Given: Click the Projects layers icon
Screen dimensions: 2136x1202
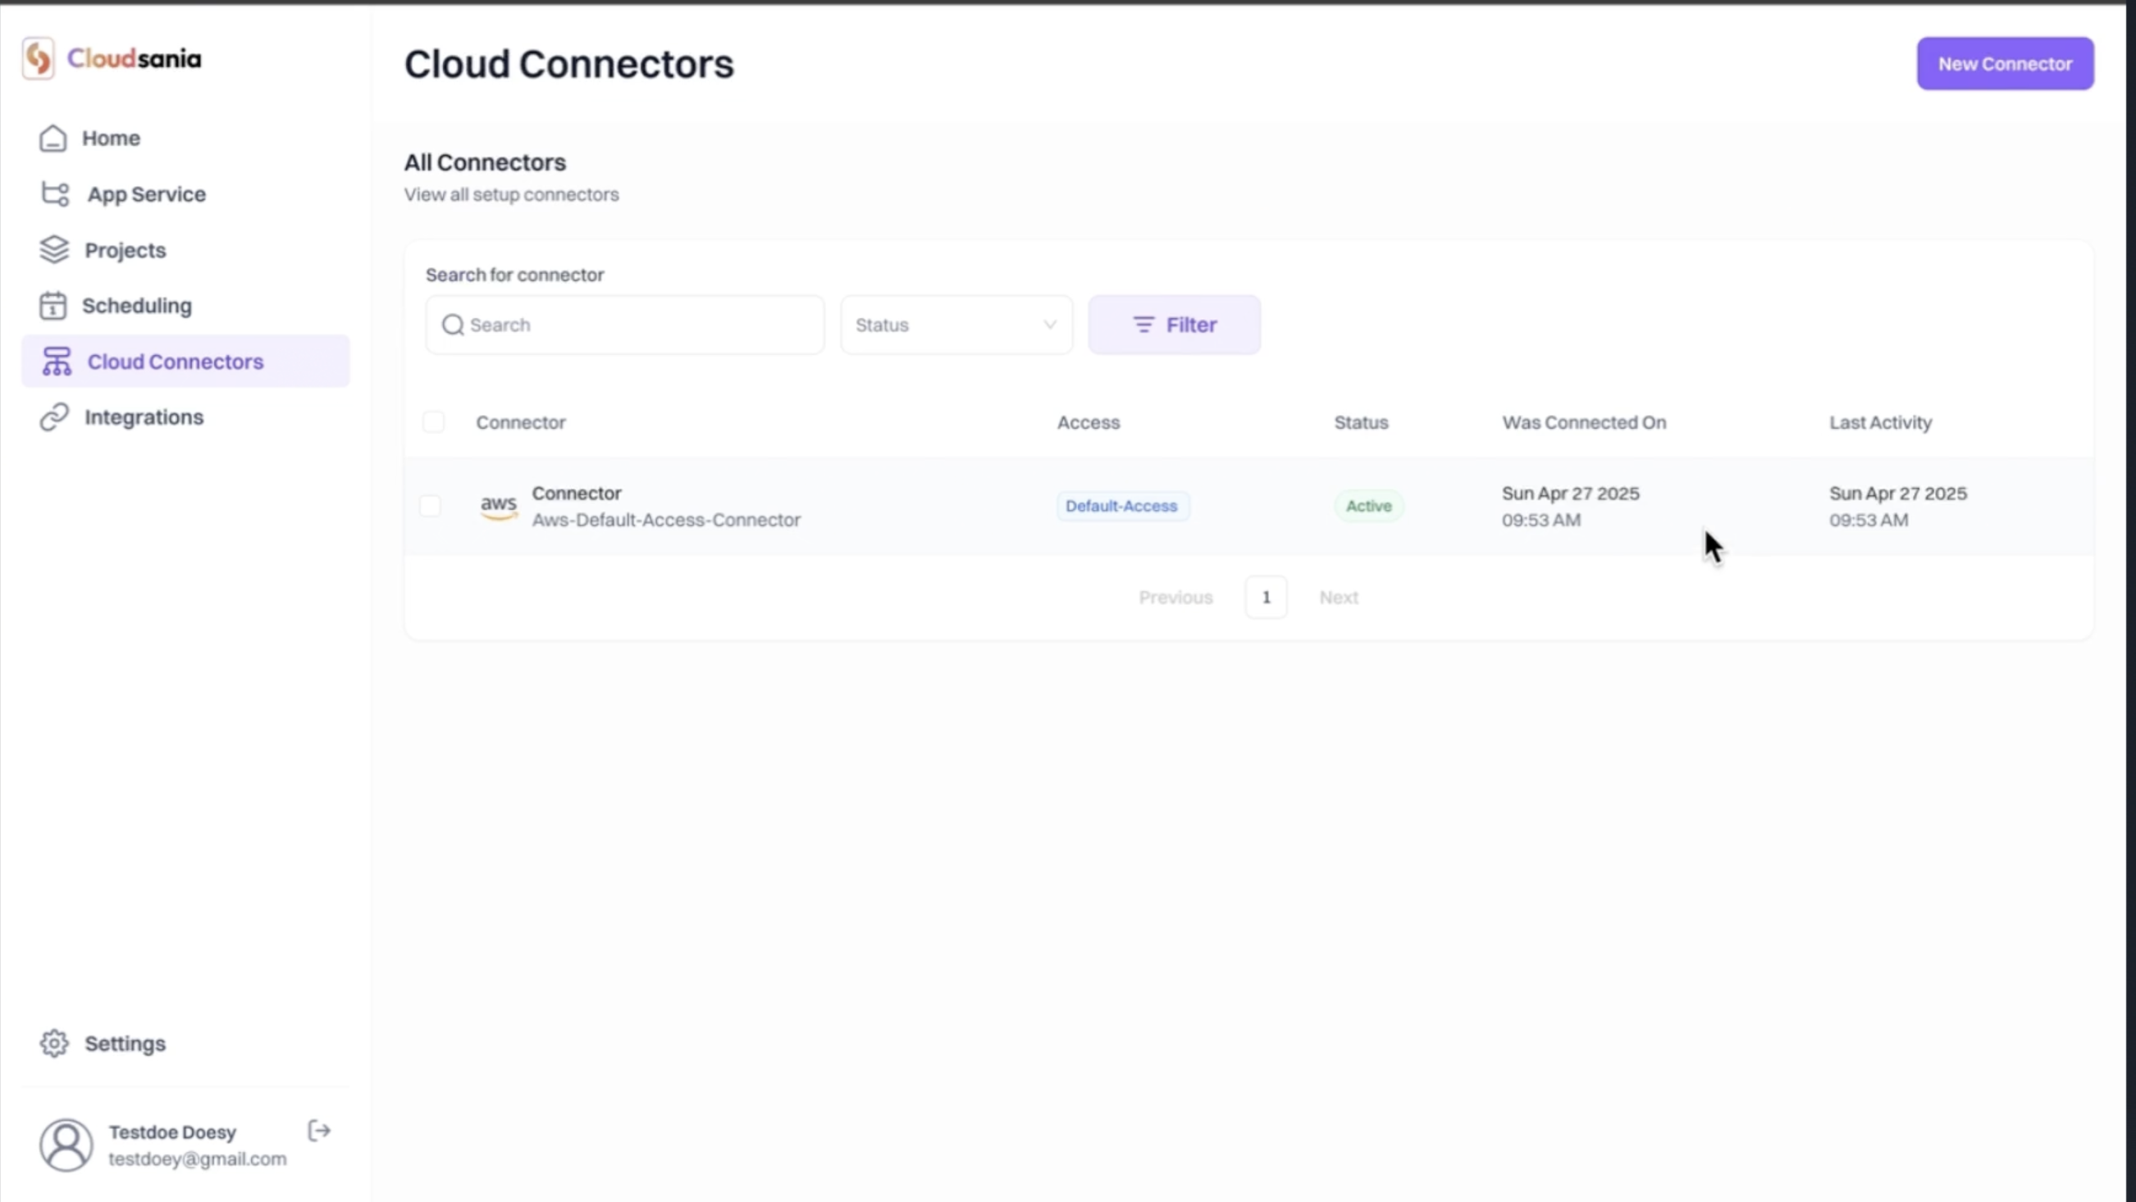Looking at the screenshot, I should (54, 249).
